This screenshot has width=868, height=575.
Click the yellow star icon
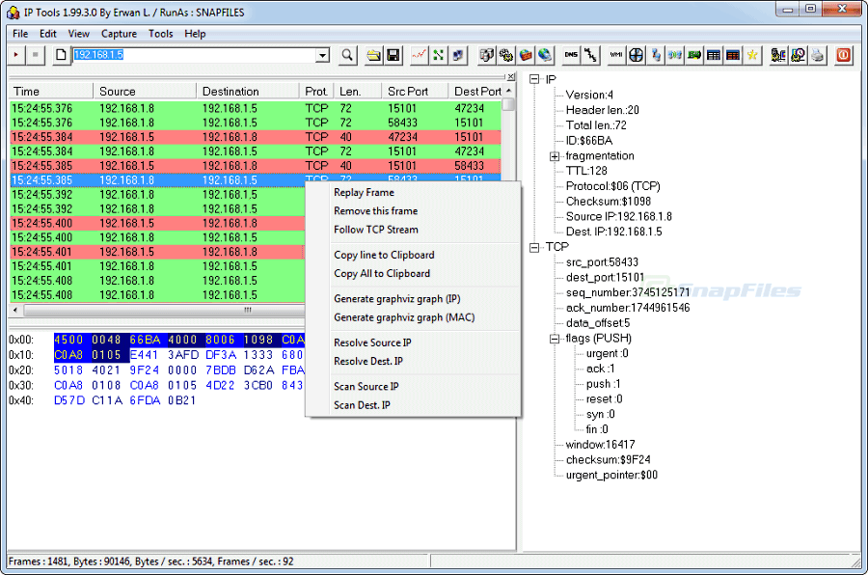tap(752, 55)
